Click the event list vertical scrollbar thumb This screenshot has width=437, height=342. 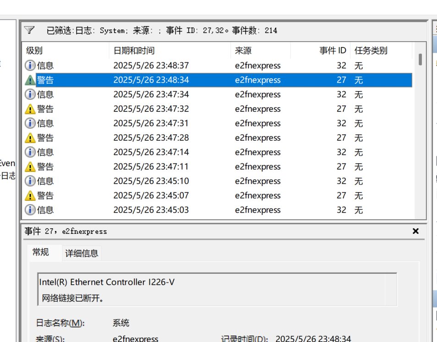click(420, 60)
